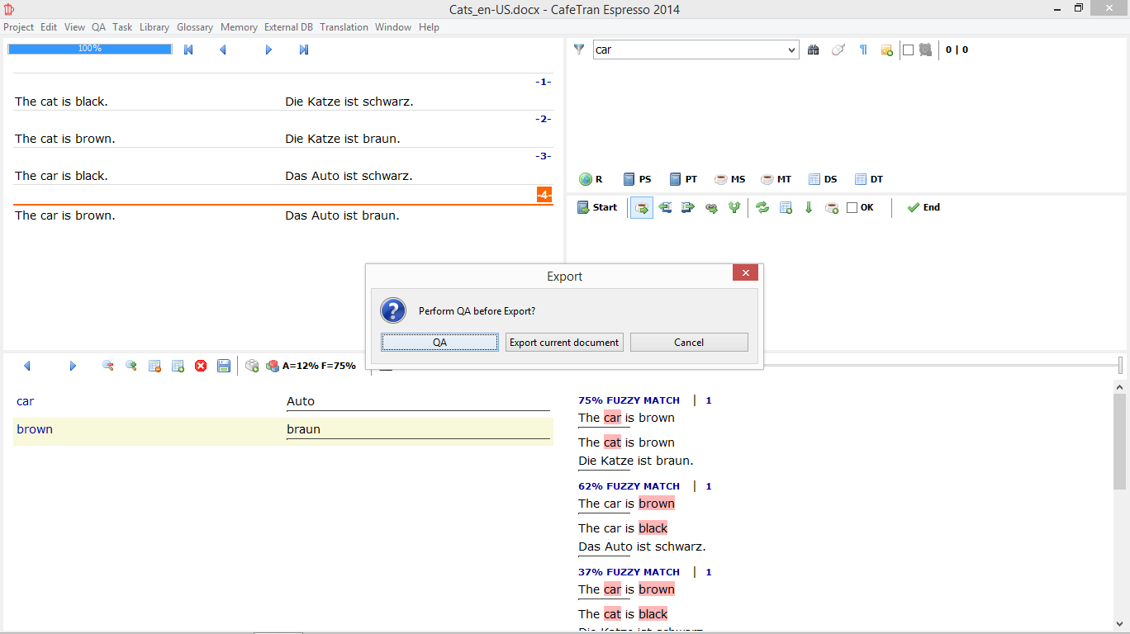Click the floppy disk save icon

(x=224, y=366)
